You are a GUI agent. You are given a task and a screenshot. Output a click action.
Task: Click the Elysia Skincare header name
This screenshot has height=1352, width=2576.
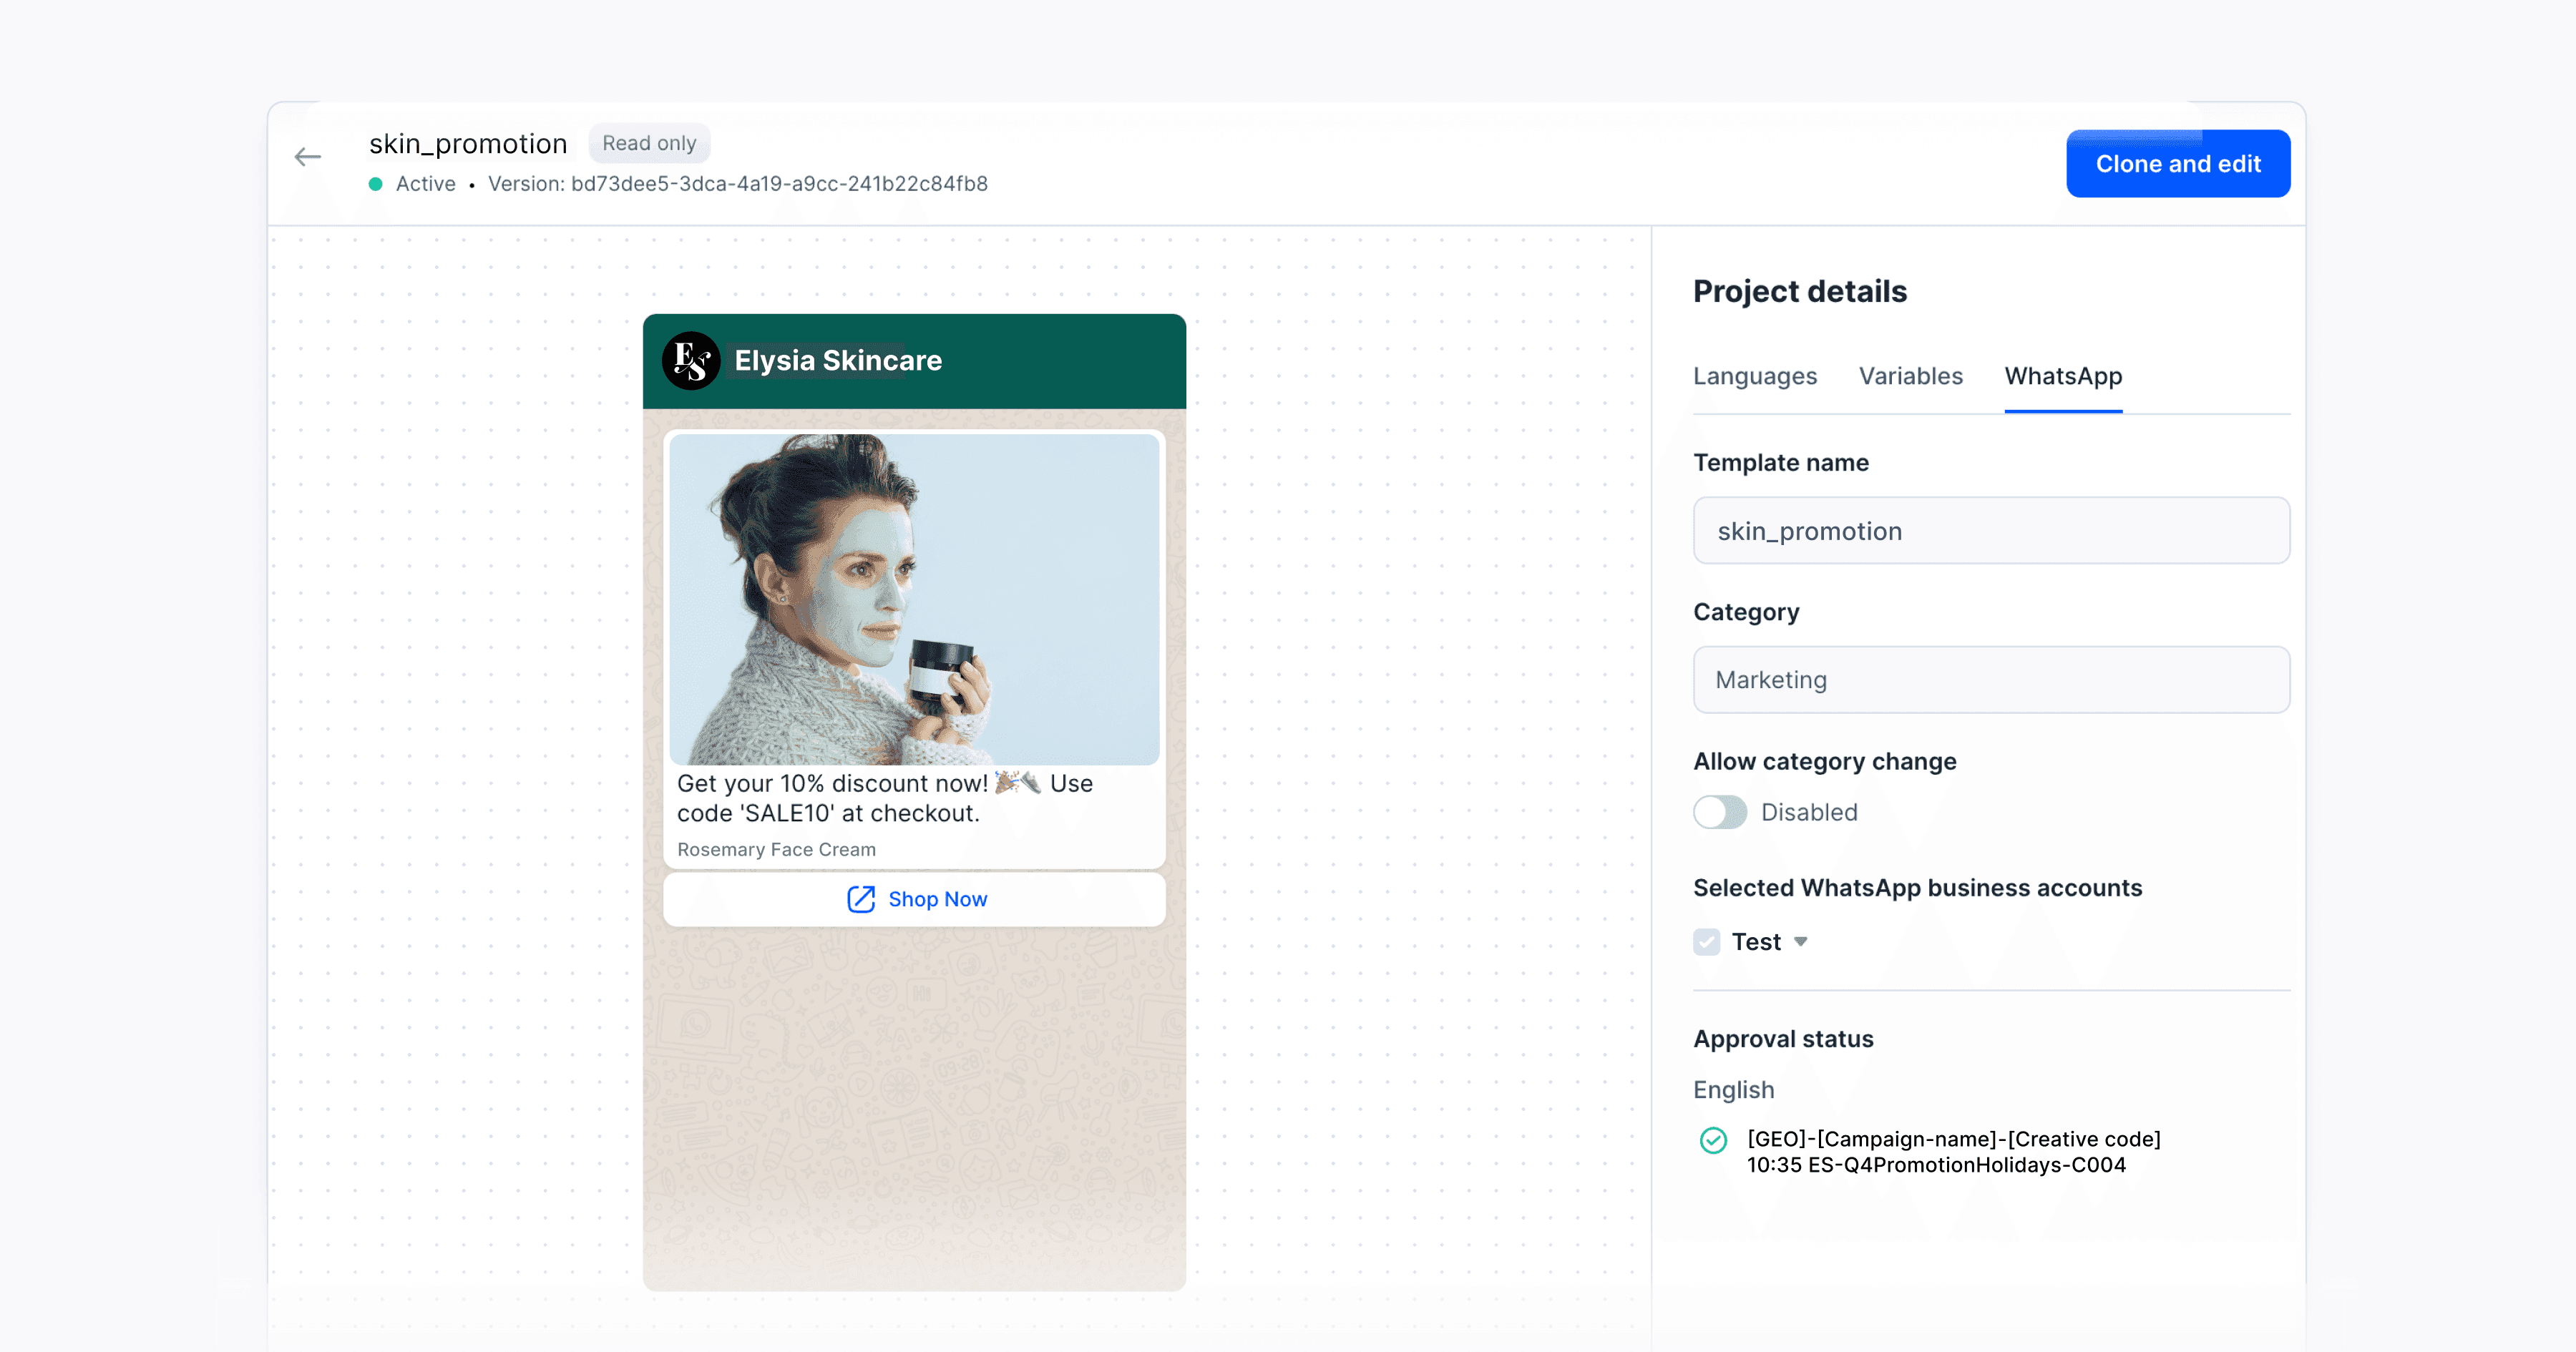(x=838, y=360)
